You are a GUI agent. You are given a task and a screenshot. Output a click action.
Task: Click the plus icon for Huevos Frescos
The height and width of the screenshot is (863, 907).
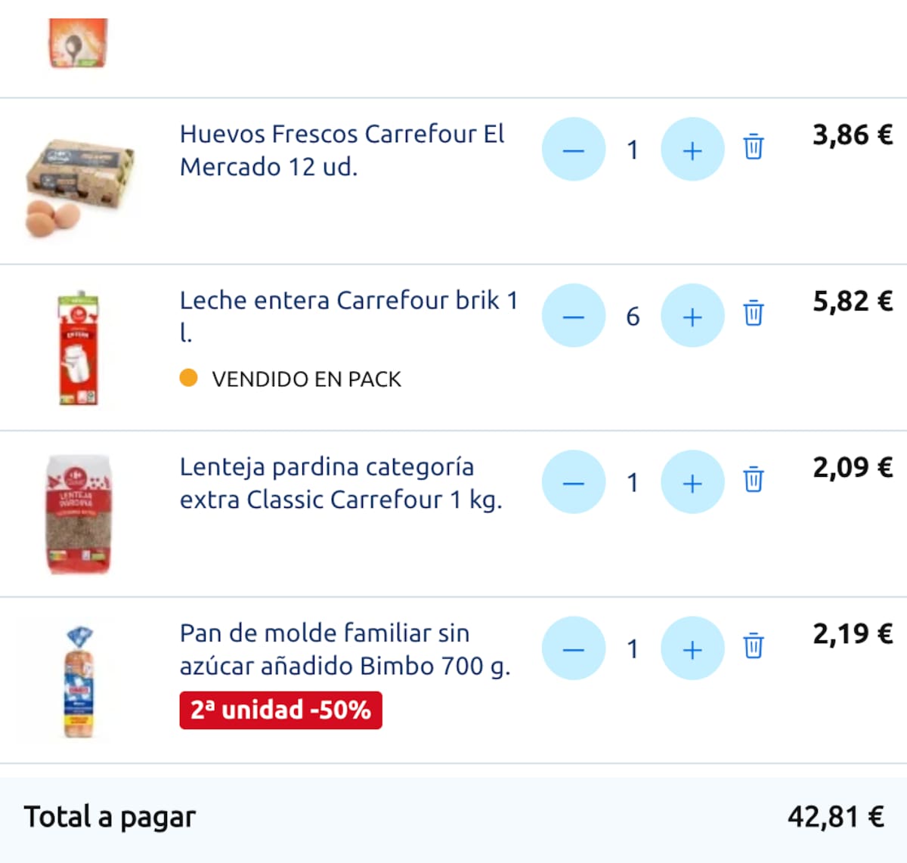pyautogui.click(x=692, y=150)
